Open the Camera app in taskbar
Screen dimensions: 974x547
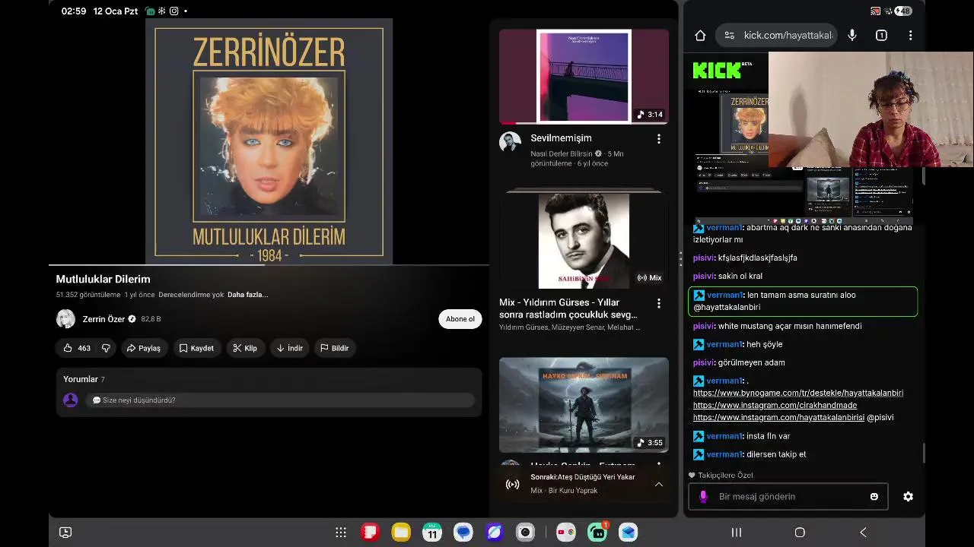click(x=525, y=533)
